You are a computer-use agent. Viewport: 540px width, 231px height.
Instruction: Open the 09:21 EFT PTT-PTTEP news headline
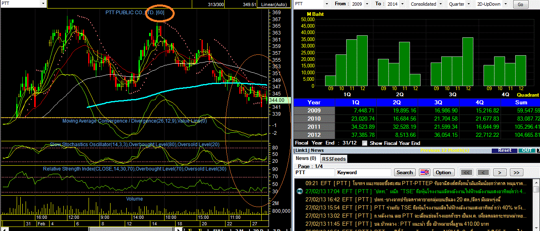pyautogui.click(x=416, y=183)
